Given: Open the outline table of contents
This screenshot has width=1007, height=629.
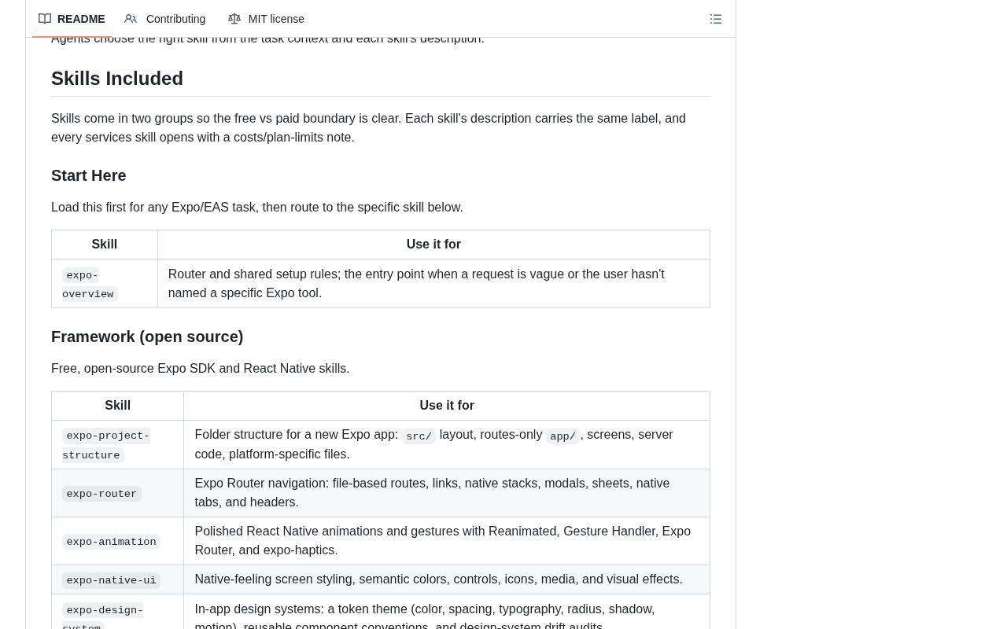Looking at the screenshot, I should (x=716, y=19).
